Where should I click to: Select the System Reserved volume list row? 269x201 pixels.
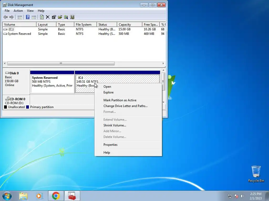tap(84, 34)
